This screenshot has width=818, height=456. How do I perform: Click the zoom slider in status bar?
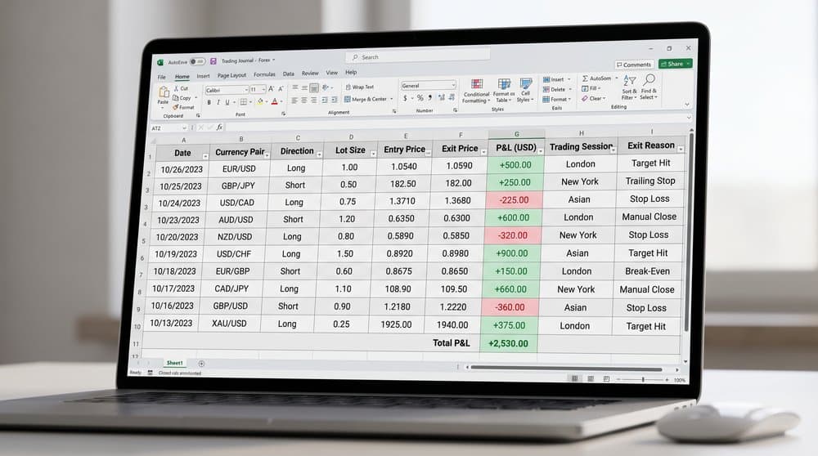pyautogui.click(x=643, y=379)
